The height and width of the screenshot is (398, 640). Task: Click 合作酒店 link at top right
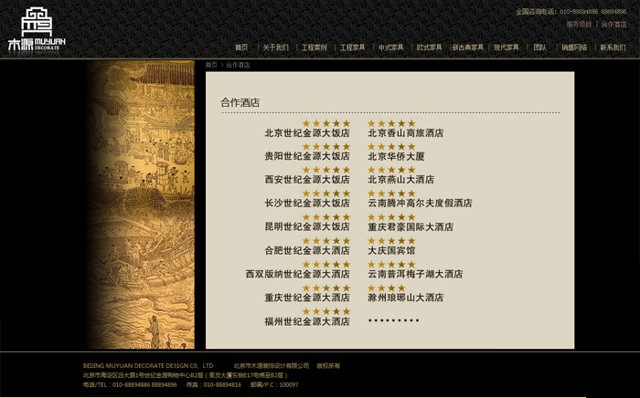[x=613, y=25]
